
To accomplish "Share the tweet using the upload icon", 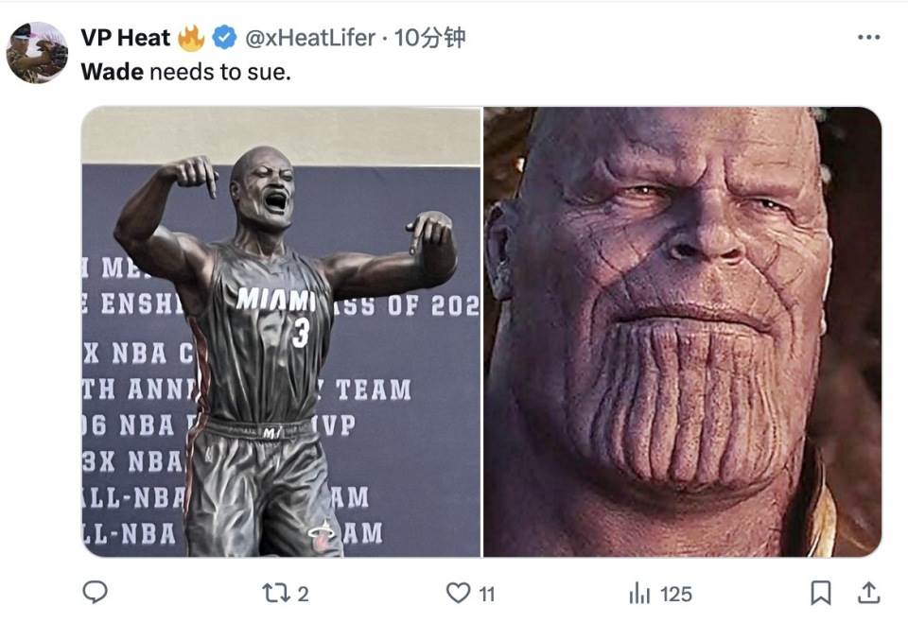I will pyautogui.click(x=868, y=593).
